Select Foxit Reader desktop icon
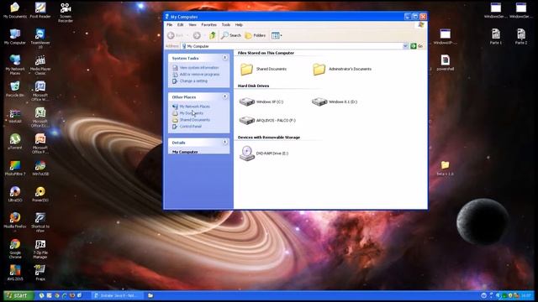This screenshot has width=538, height=302. (x=40, y=10)
